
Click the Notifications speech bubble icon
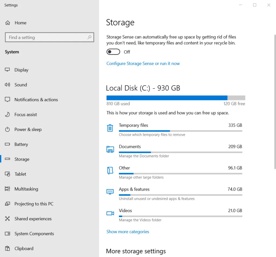[x=7, y=99]
